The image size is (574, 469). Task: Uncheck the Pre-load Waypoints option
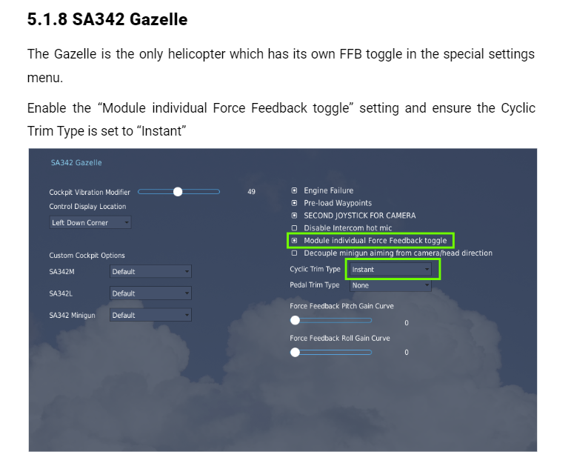(295, 203)
